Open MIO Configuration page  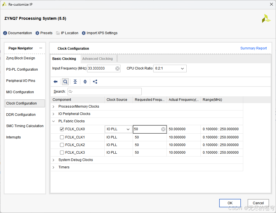point(20,92)
